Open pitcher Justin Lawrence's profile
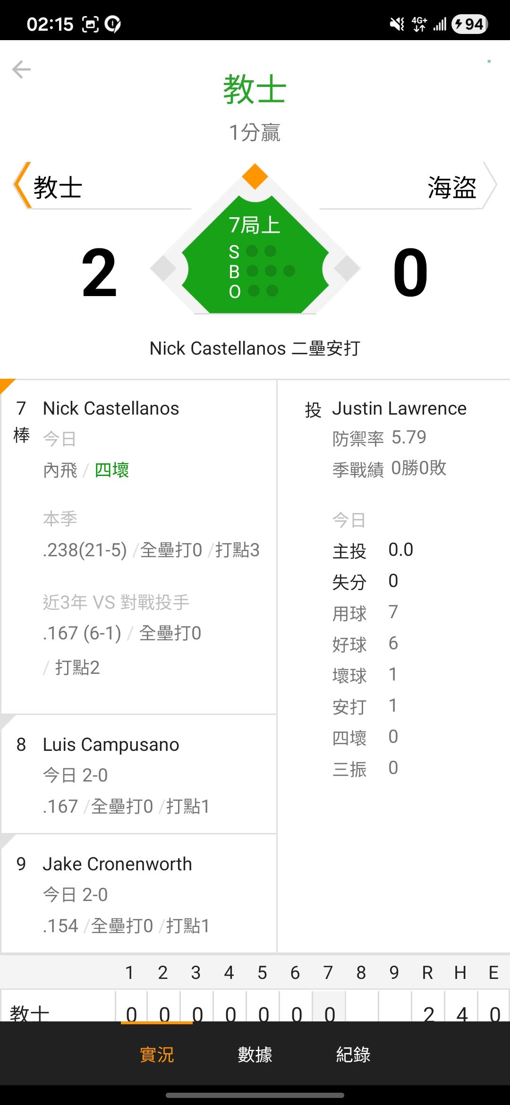The image size is (510, 1105). coord(399,408)
